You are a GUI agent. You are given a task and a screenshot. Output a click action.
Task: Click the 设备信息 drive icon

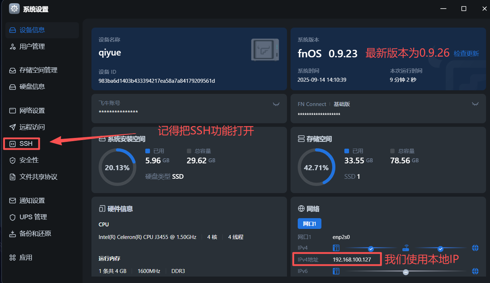click(x=13, y=30)
